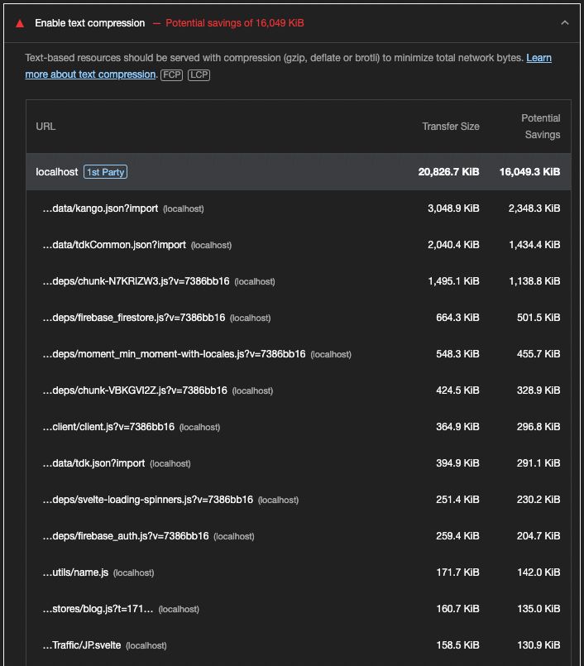Open the firebase_auth.js resource link
The height and width of the screenshot is (666, 584).
125,536
